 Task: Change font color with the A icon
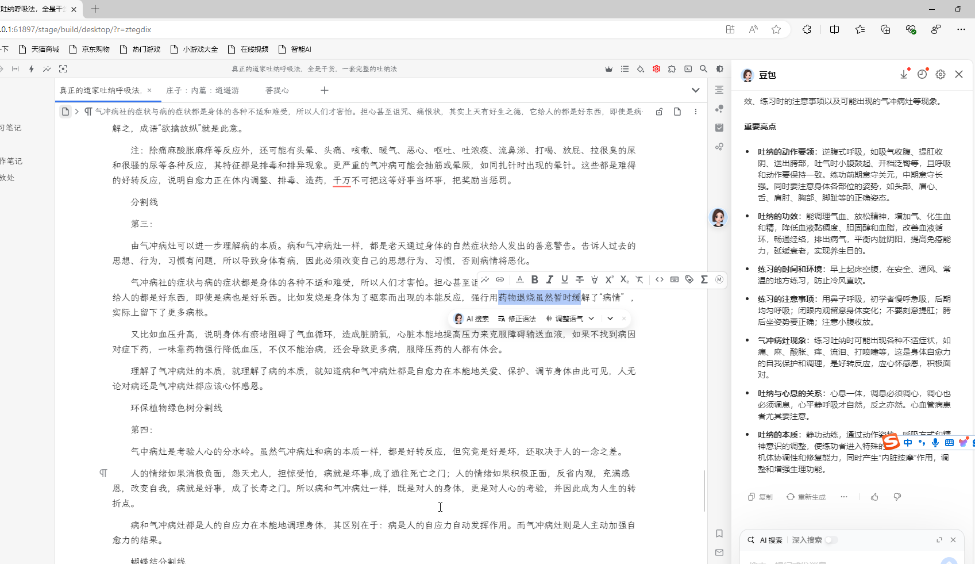[x=519, y=279]
